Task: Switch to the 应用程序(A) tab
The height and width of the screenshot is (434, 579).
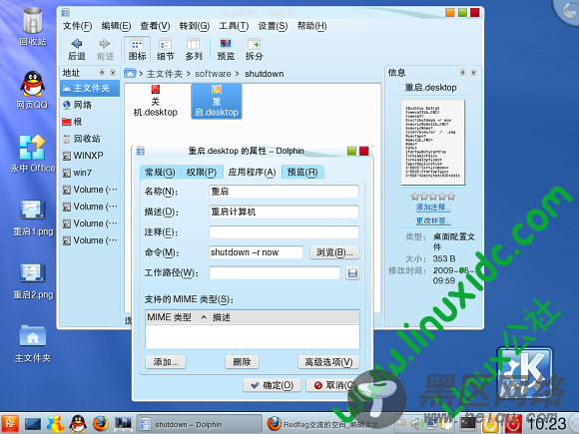Action: [x=253, y=173]
